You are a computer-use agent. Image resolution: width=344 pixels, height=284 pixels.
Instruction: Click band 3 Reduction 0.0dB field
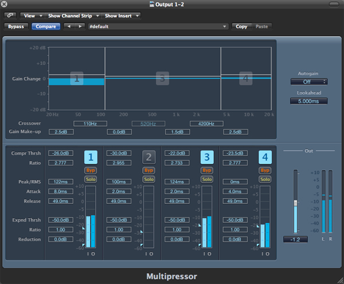[177, 239]
